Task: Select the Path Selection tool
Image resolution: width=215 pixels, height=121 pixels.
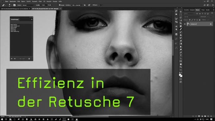Action: [181, 59]
